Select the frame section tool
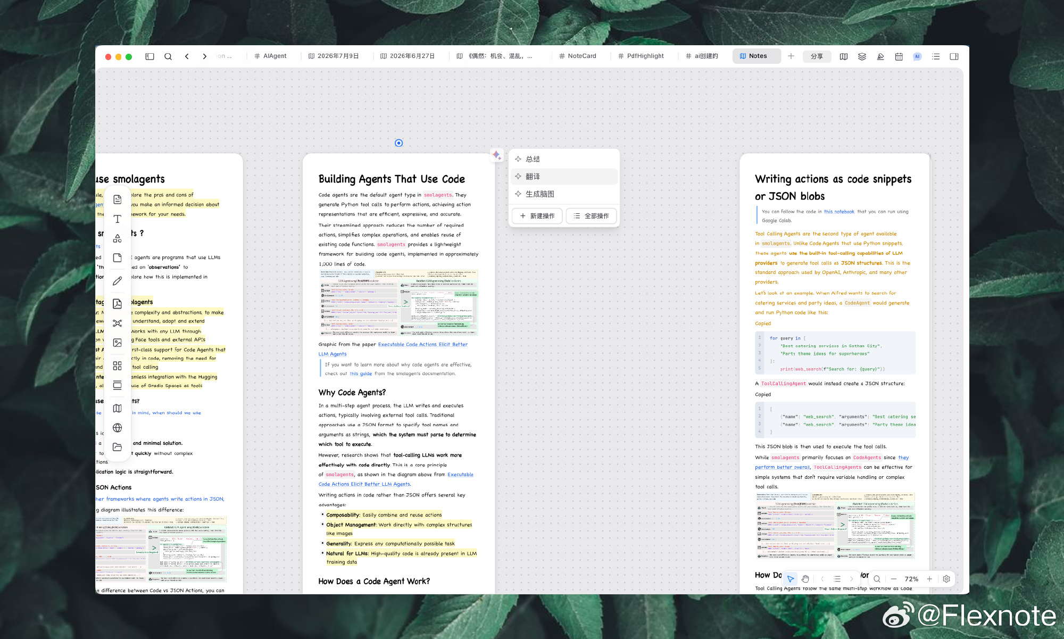 (x=118, y=385)
